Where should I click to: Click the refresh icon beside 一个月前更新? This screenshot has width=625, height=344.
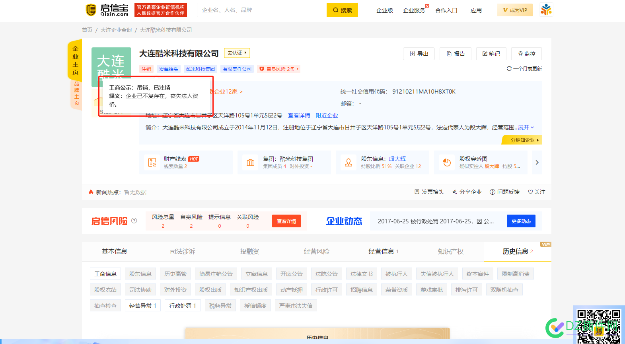[x=509, y=68]
